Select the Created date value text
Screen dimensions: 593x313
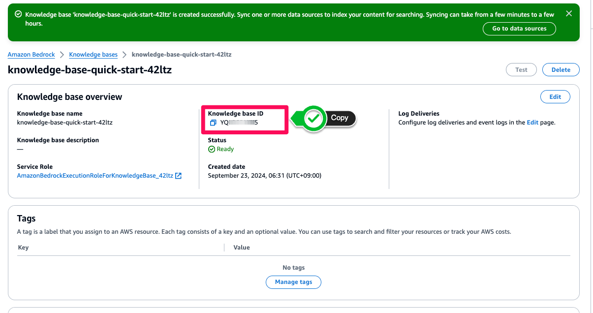(x=264, y=176)
